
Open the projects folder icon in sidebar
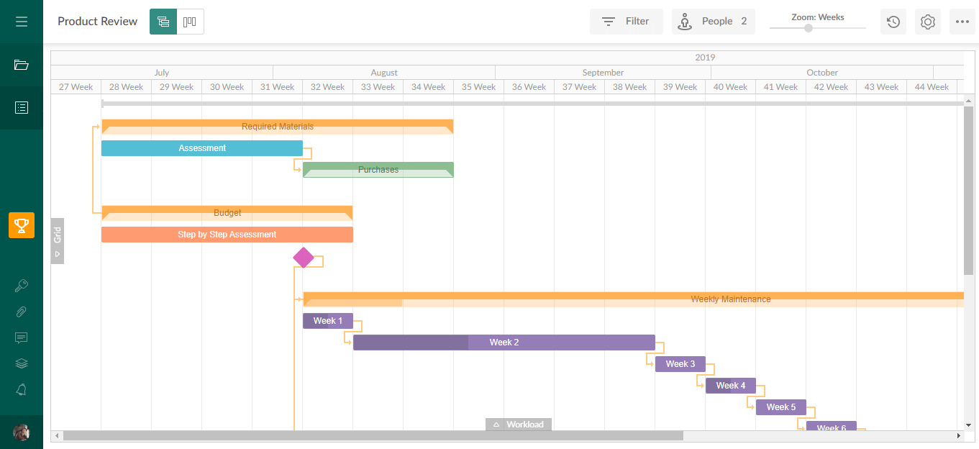pyautogui.click(x=22, y=65)
